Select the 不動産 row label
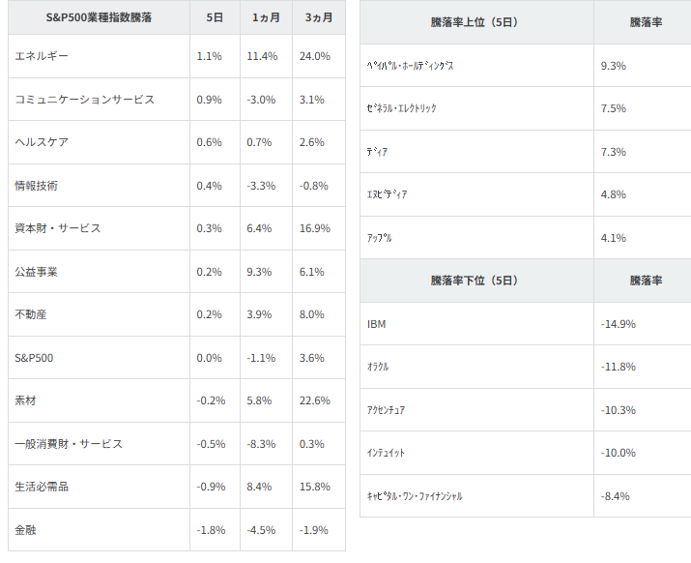Viewport: 691px width, 563px height. (x=31, y=314)
